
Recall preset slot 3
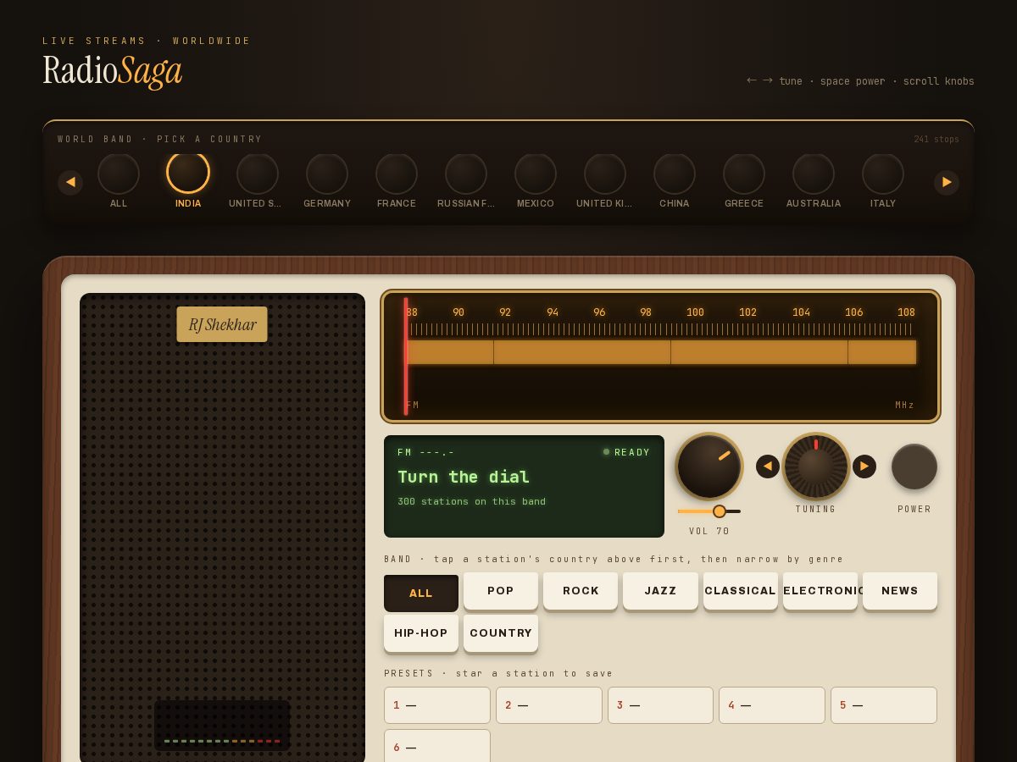660,705
